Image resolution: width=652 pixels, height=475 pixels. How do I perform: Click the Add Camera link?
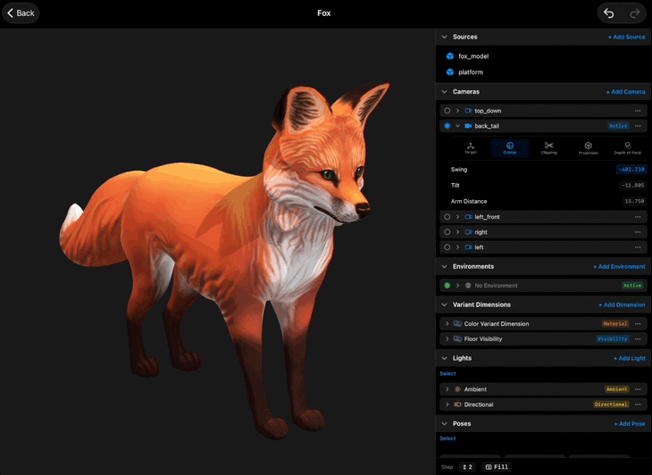click(625, 92)
